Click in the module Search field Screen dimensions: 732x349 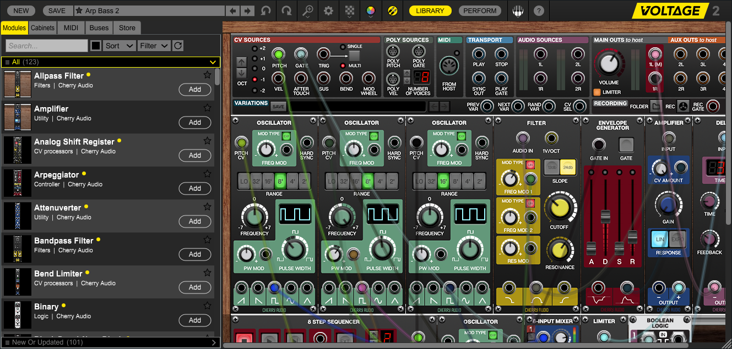click(47, 46)
